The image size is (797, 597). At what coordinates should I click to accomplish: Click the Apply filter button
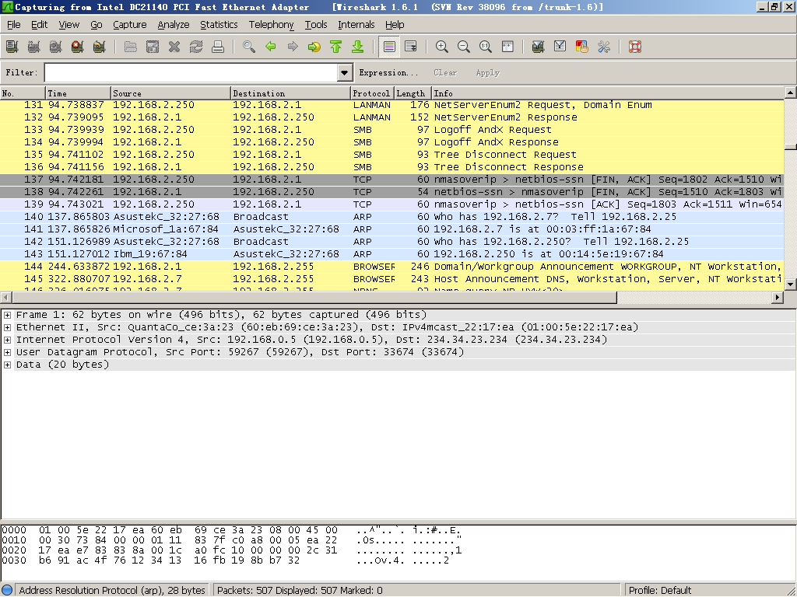point(487,72)
